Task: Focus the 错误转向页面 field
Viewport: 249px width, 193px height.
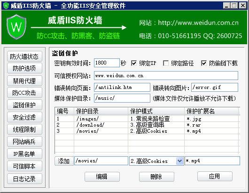Action: point(122,87)
